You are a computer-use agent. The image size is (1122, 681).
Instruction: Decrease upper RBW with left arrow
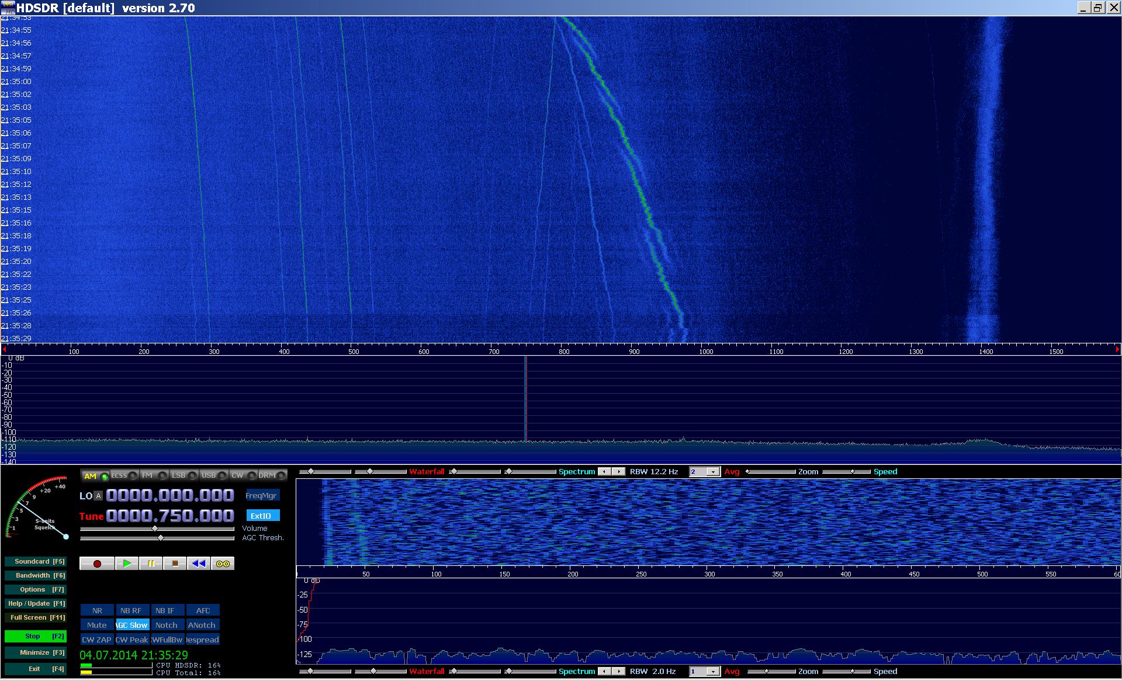605,471
